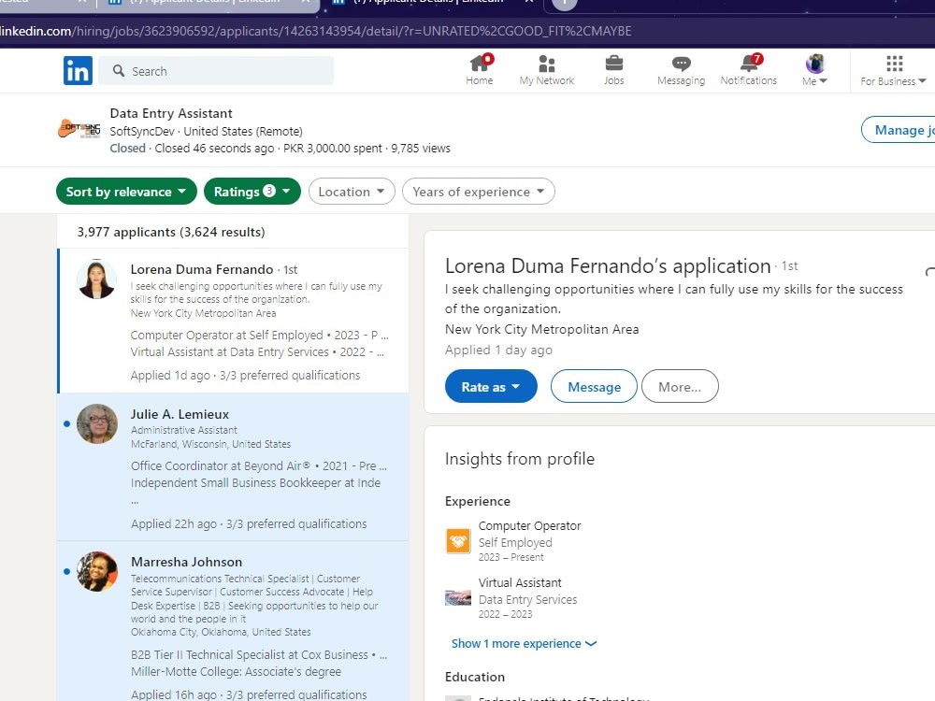Open Years of experience filter dropdown
Image resolution: width=935 pixels, height=701 pixels.
[478, 192]
